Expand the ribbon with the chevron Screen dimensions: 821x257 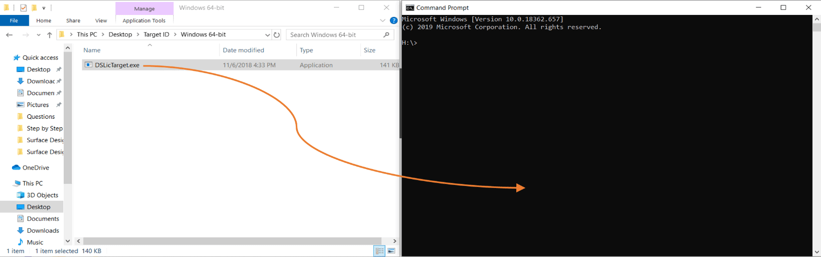[382, 21]
